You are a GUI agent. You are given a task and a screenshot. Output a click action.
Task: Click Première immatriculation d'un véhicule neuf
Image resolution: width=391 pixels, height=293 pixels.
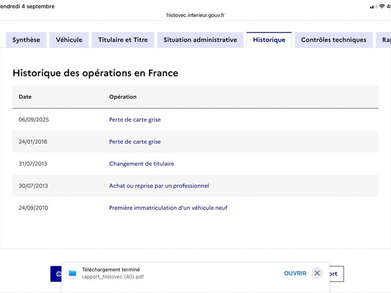click(168, 208)
